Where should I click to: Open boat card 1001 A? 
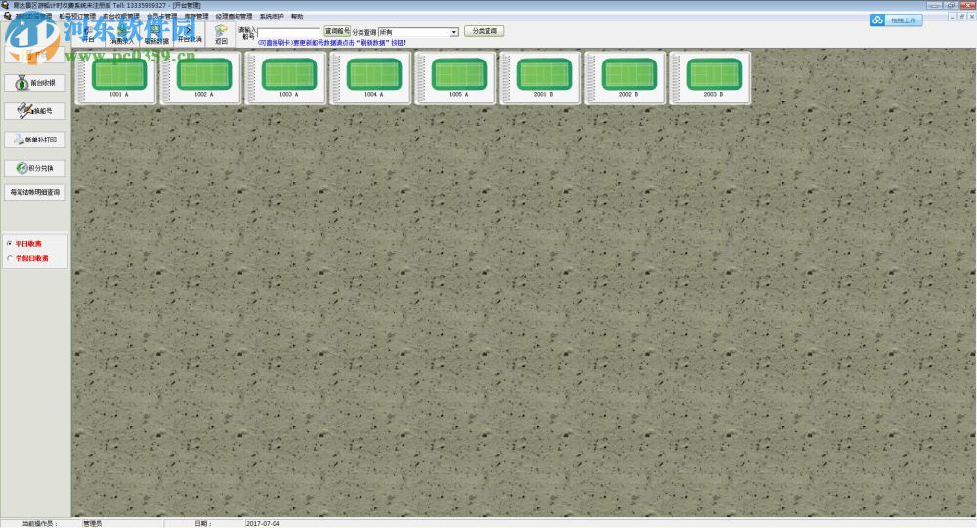(115, 77)
